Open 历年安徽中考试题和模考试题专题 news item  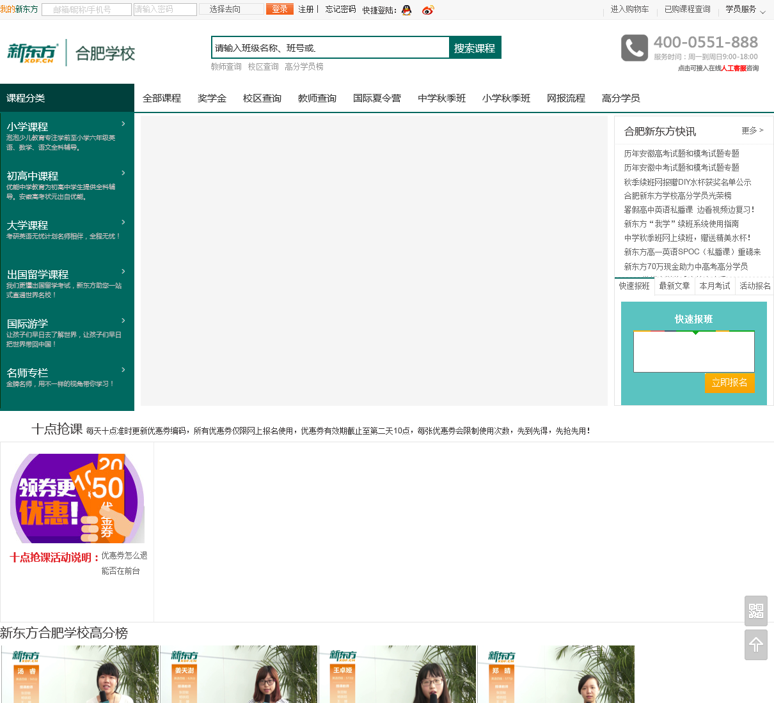pyautogui.click(x=682, y=167)
